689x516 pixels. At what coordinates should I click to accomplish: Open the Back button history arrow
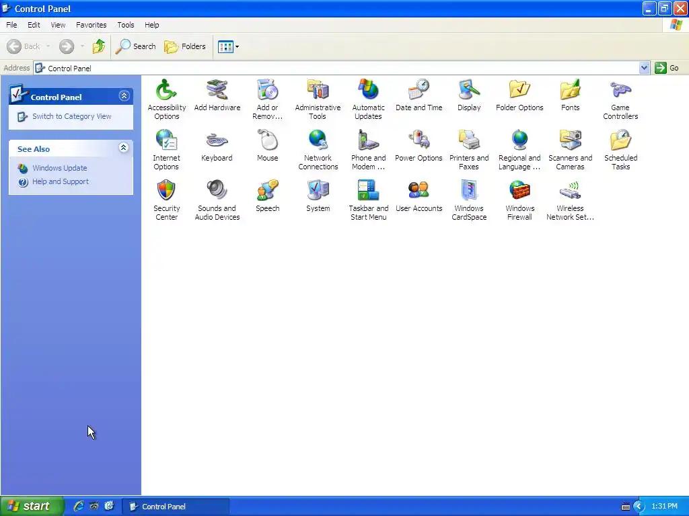pyautogui.click(x=48, y=46)
